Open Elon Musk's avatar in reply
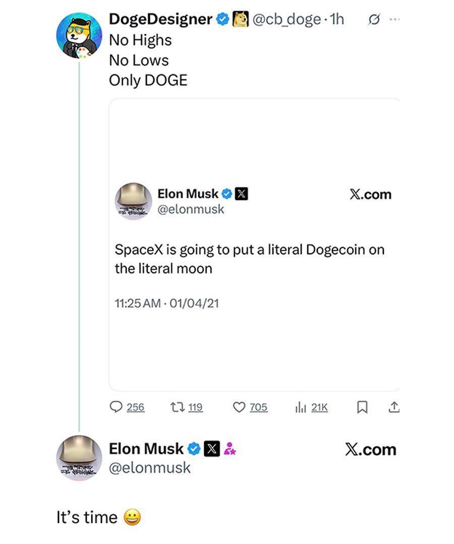454x544 pixels. tap(79, 458)
